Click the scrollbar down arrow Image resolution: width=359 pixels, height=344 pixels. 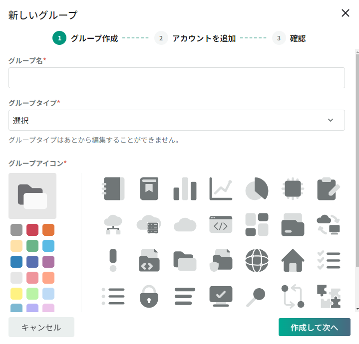coord(358,309)
